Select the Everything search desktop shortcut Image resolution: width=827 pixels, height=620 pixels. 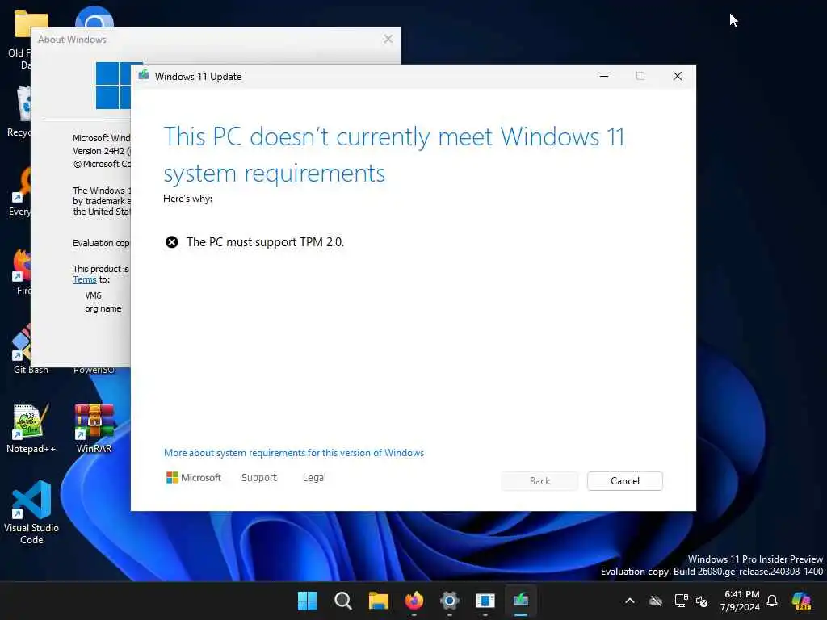tap(21, 192)
